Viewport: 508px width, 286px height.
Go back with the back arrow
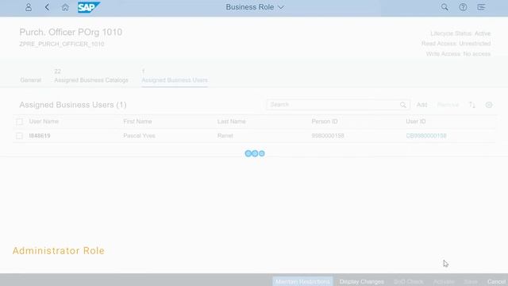(x=47, y=7)
